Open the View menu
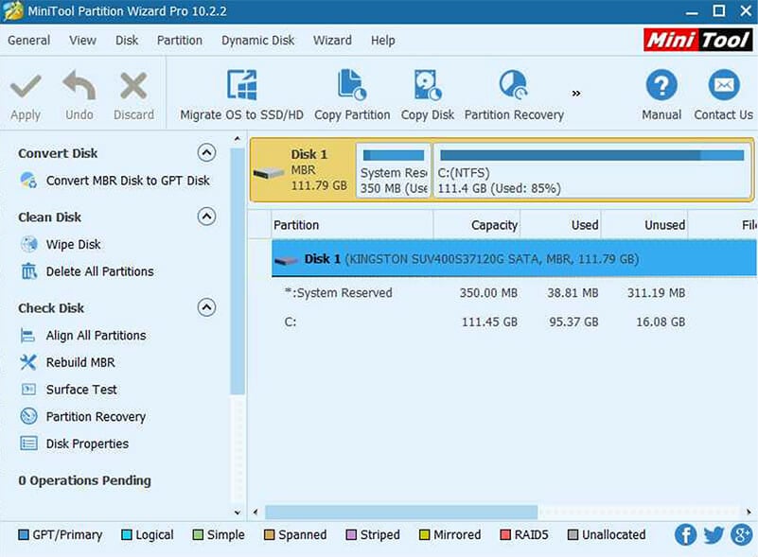The height and width of the screenshot is (557, 758). (x=82, y=40)
